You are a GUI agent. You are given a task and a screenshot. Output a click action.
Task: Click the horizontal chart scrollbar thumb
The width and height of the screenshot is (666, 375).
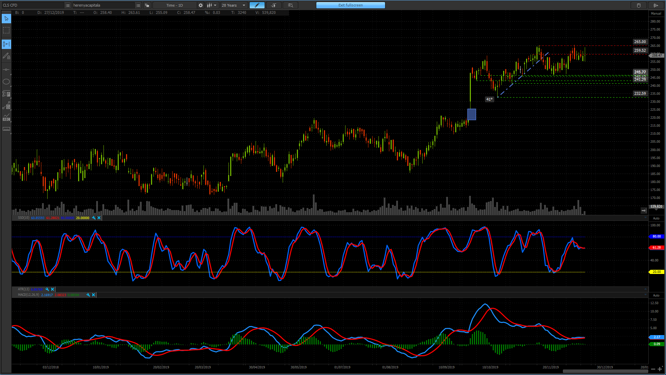[605, 371]
